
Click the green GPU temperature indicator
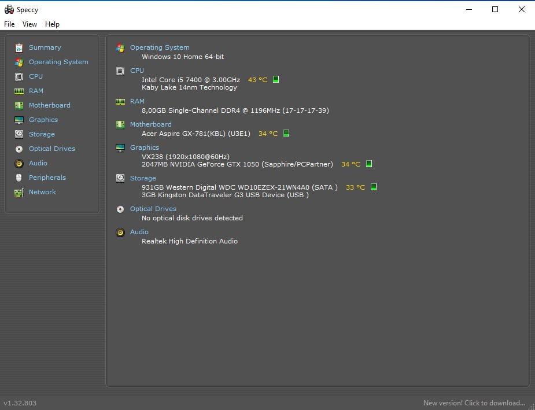[x=369, y=164]
